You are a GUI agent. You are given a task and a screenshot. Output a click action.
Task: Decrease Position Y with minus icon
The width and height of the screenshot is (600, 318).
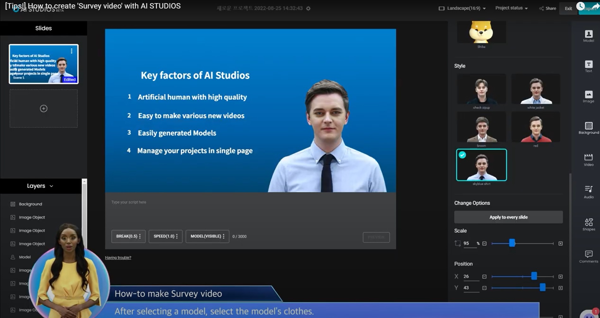pyautogui.click(x=484, y=288)
